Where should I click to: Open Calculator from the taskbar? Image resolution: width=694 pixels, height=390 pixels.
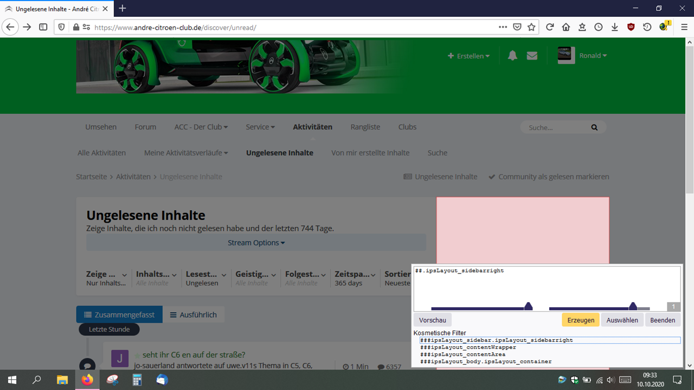(x=137, y=380)
